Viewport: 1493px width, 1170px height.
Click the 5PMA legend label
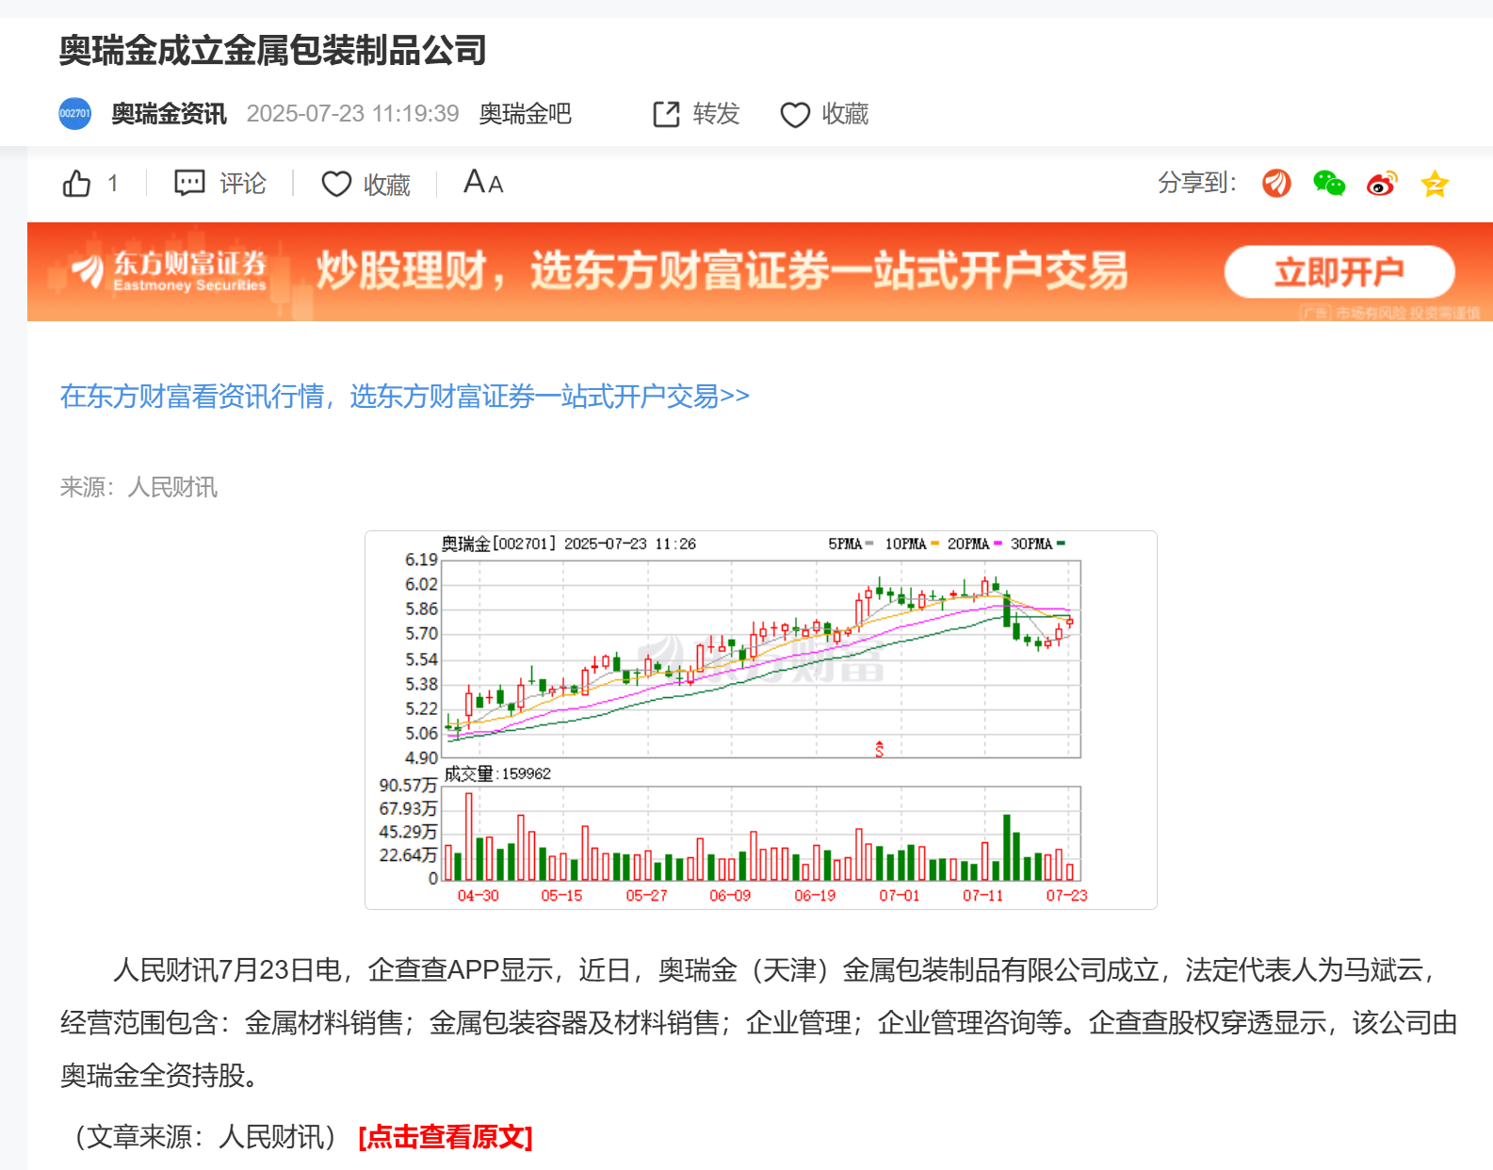coord(845,544)
